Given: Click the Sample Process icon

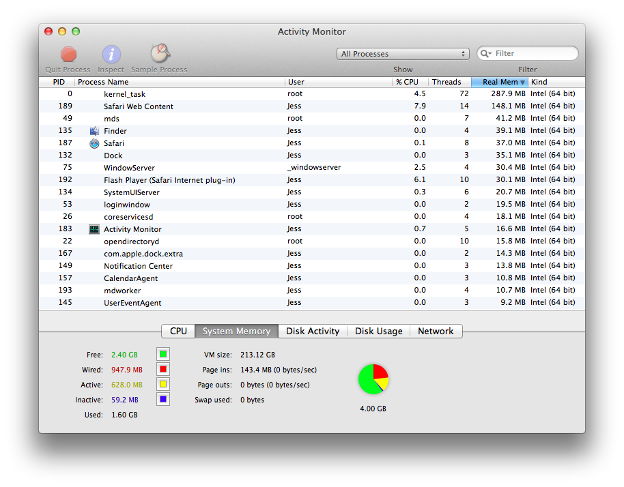Looking at the screenshot, I should coord(160,53).
